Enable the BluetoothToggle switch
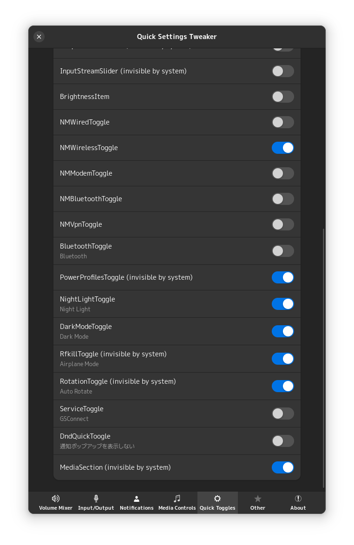 pos(282,251)
